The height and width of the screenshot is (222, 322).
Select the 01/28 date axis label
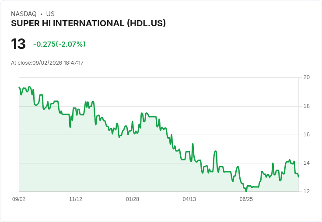point(133,199)
